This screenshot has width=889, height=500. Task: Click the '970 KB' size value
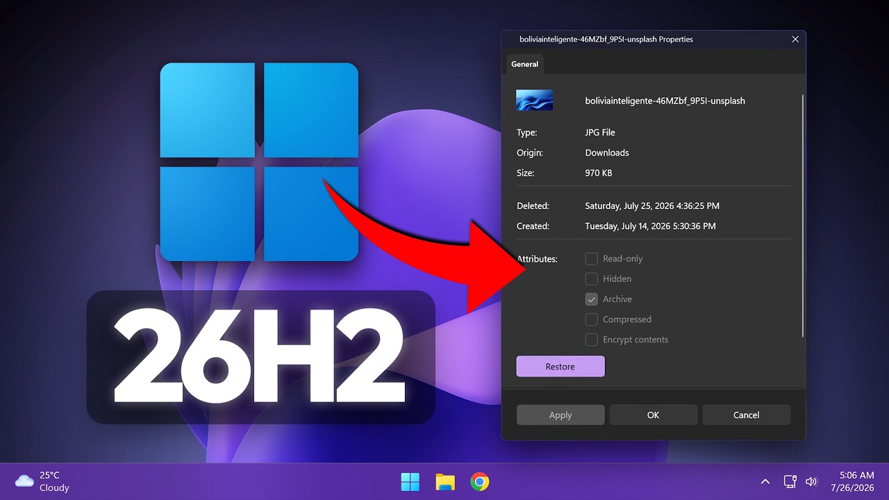tap(599, 173)
